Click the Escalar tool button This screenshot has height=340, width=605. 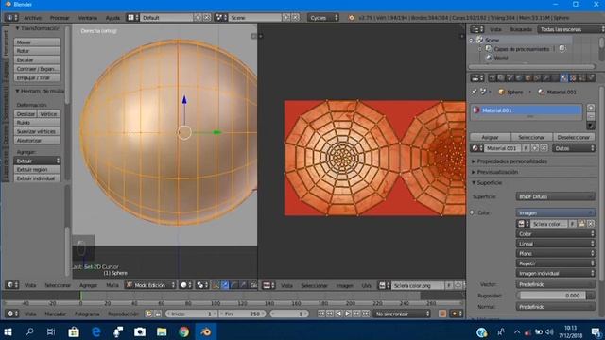click(37, 59)
